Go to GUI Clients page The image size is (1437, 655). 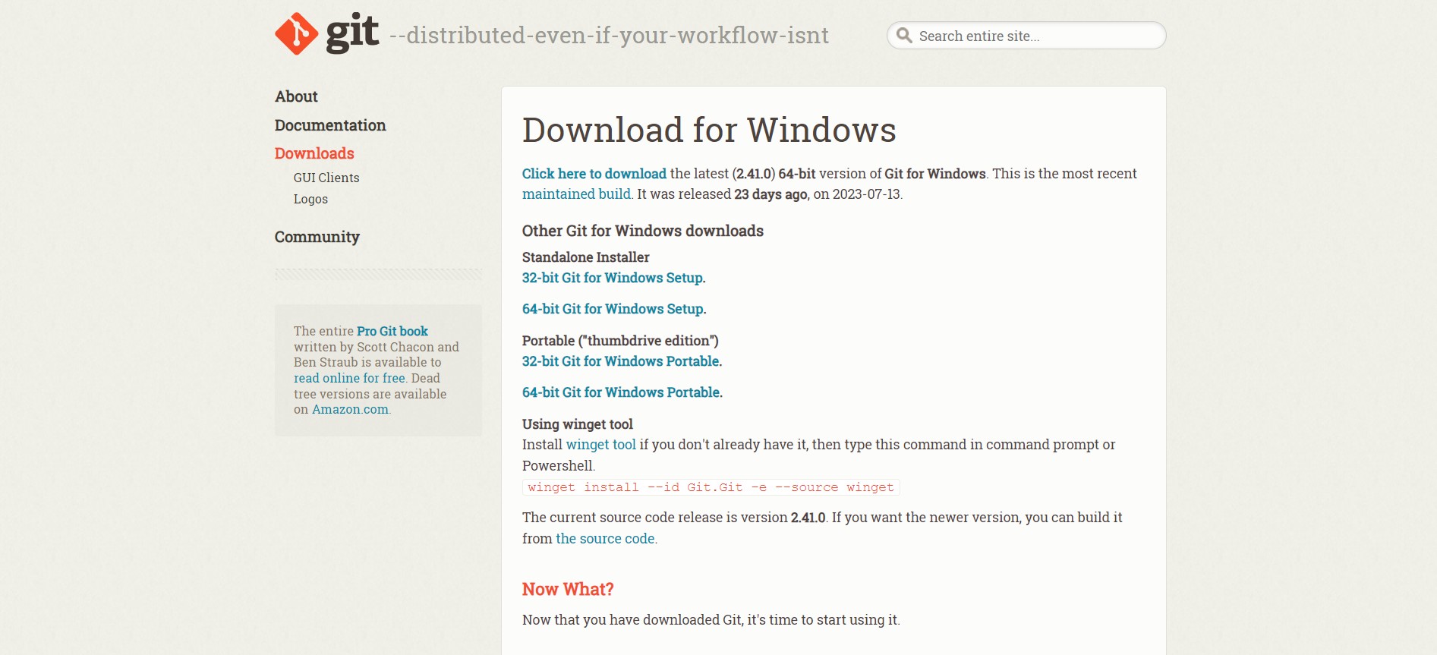coord(326,178)
